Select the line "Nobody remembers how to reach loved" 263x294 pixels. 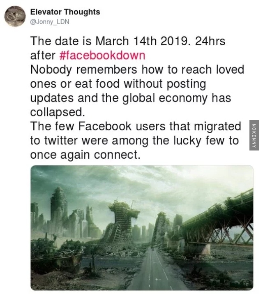[137, 69]
